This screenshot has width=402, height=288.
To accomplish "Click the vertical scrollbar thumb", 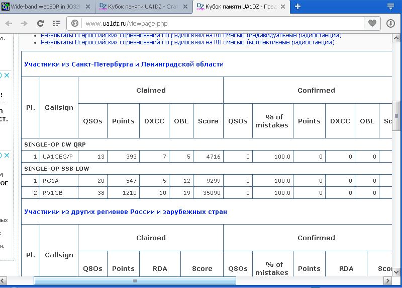I will pos(396,116).
